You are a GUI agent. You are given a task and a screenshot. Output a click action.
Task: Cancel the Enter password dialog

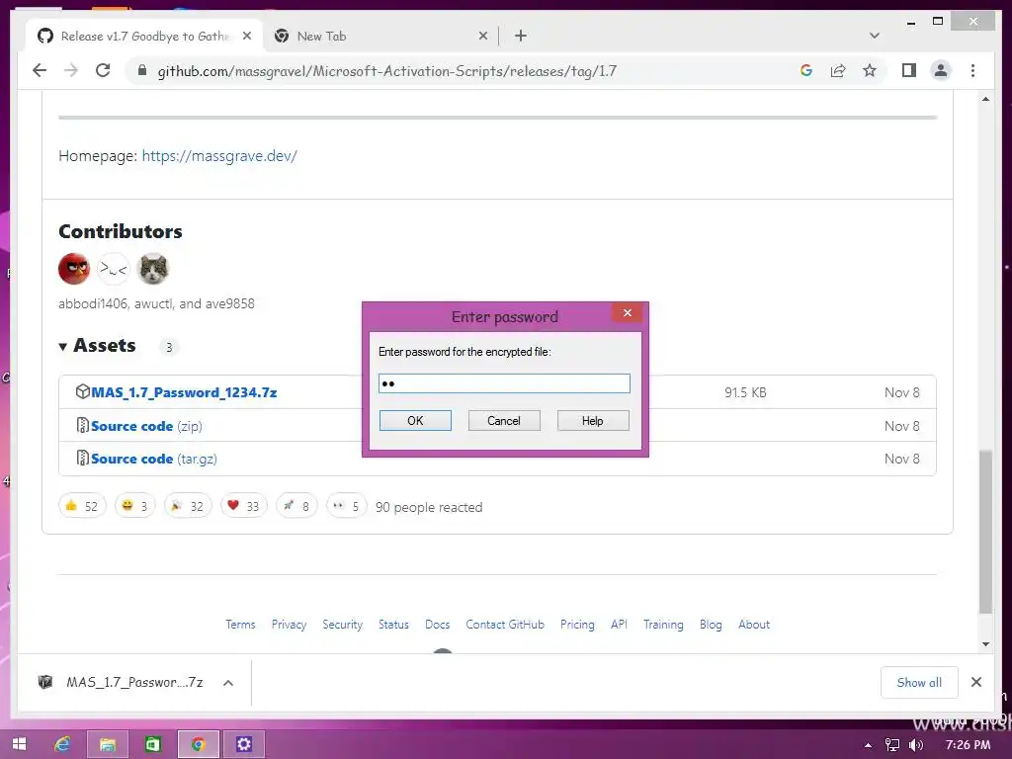click(x=503, y=421)
